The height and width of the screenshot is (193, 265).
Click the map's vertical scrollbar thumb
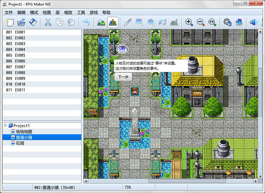(x=260, y=92)
